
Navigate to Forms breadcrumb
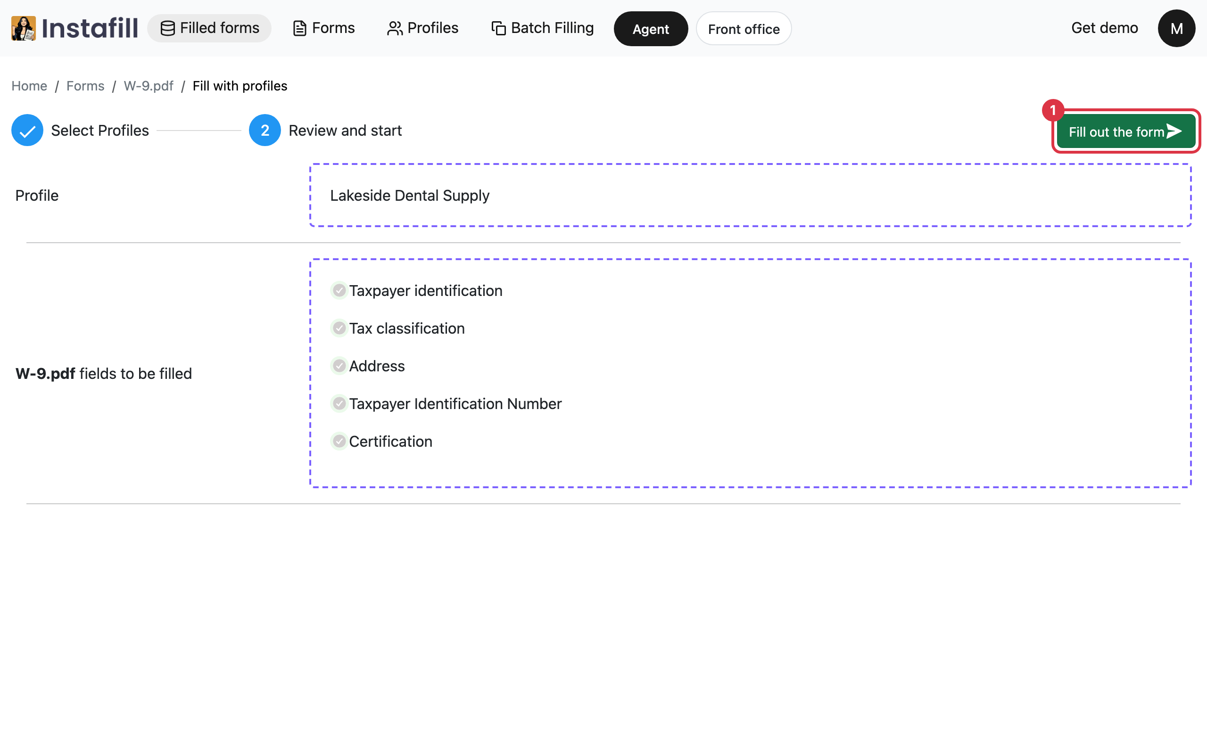[85, 86]
